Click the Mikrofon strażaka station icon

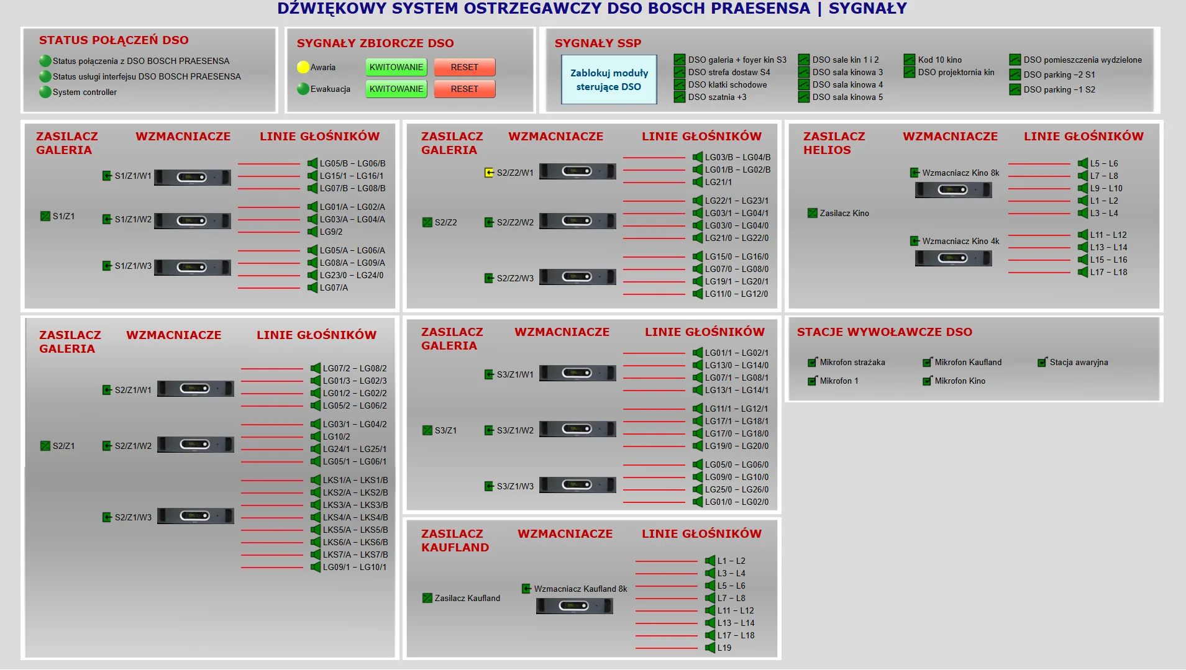[x=812, y=362]
